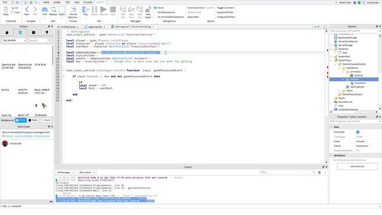Switch to the TEST ribbon tab
The width and height of the screenshot is (382, 215).
click(67, 2)
